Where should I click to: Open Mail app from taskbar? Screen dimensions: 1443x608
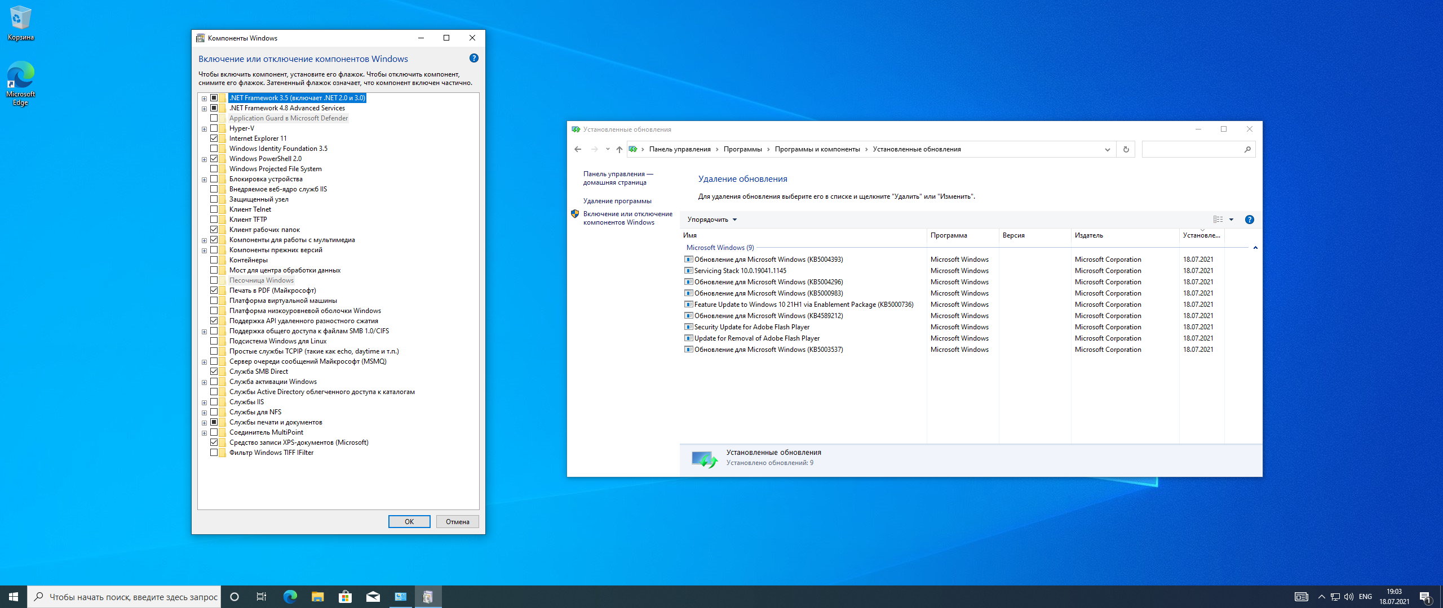pos(373,597)
